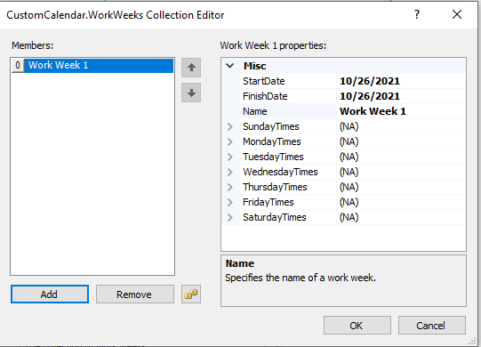Close the Collection Editor dialog

(457, 14)
